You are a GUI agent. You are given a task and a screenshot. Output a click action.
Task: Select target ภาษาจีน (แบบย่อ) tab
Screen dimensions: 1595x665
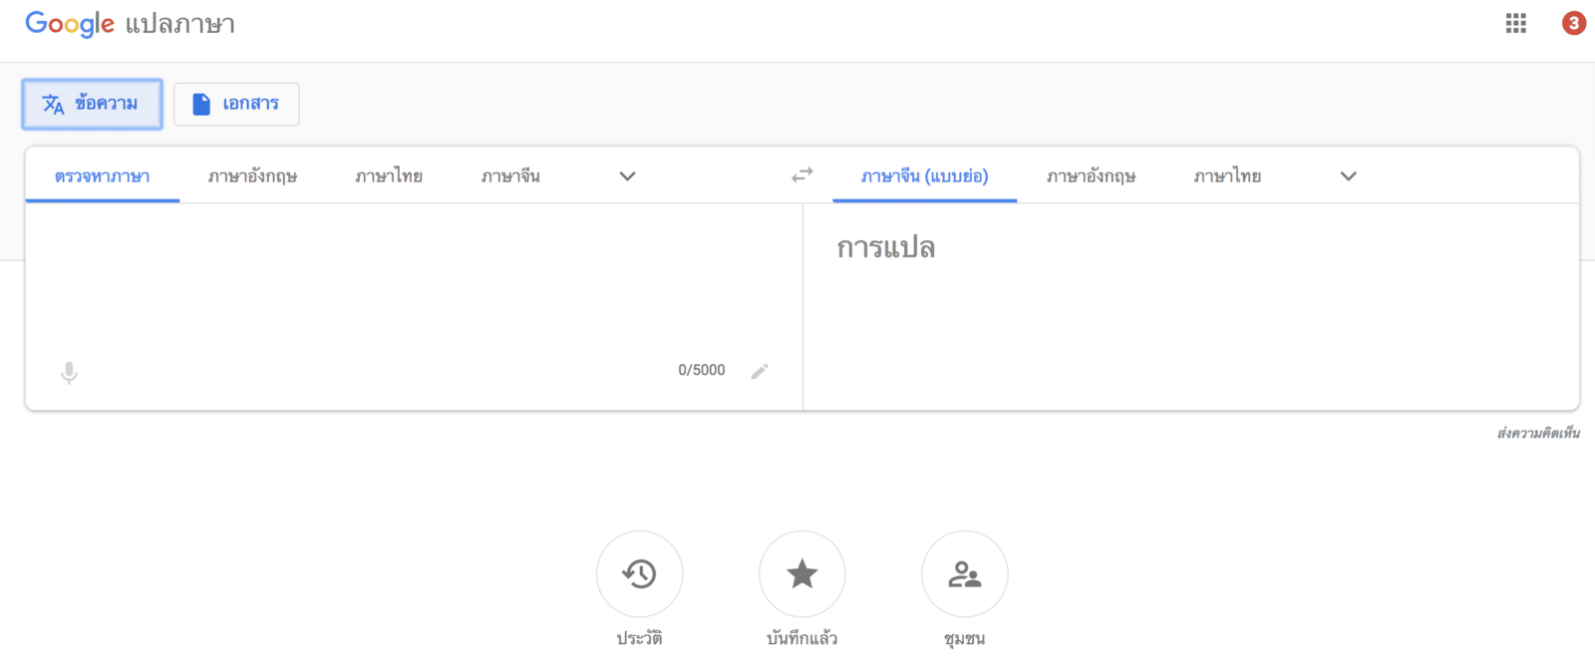(x=924, y=176)
